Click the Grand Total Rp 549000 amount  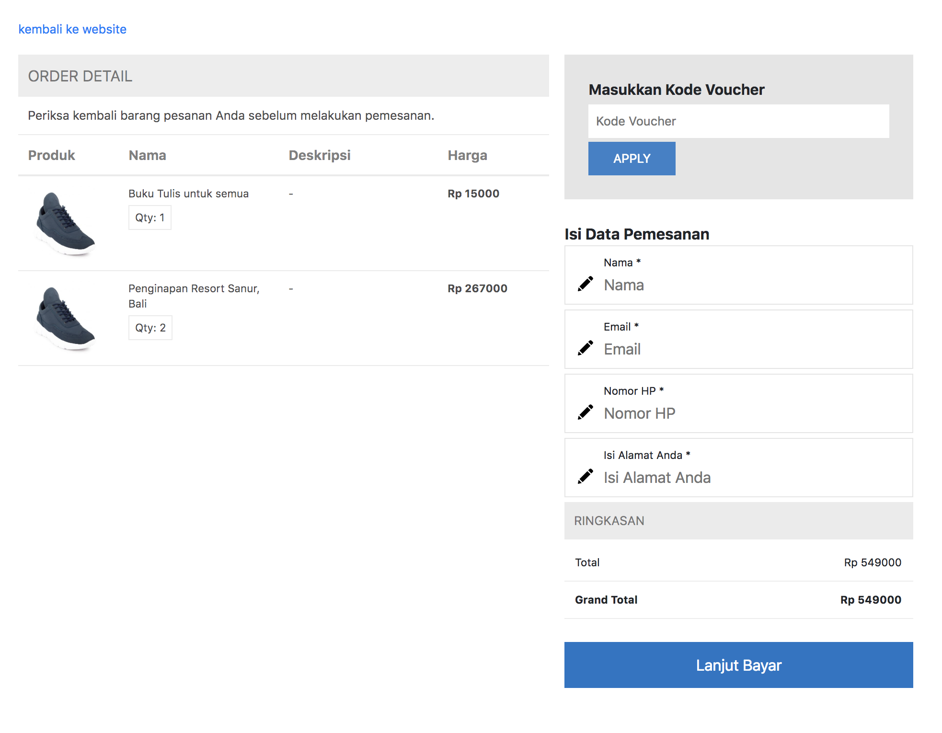[870, 600]
